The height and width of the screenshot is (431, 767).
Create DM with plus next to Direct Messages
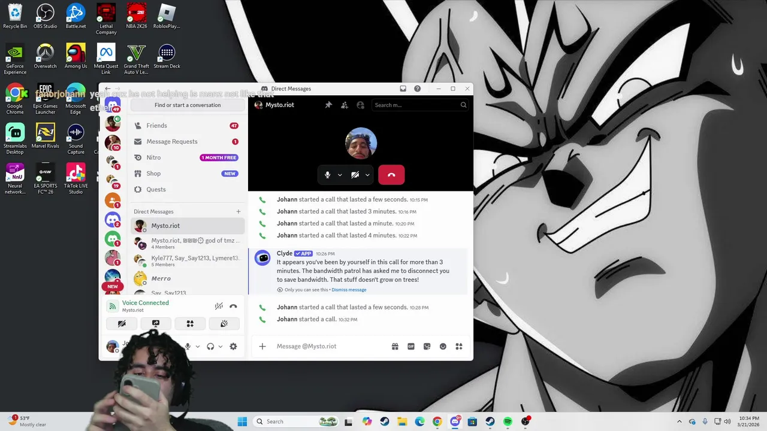pos(238,211)
